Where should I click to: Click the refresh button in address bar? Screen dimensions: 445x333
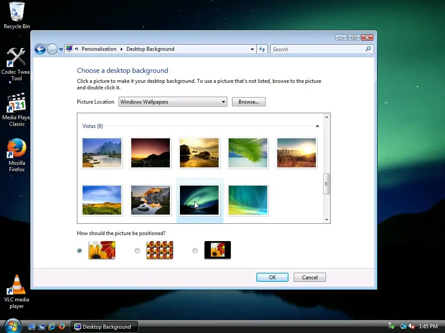pos(262,49)
